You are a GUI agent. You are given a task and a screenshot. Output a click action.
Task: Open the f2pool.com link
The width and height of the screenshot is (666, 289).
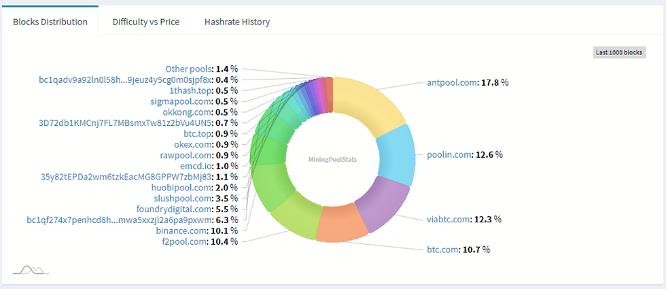(x=186, y=241)
